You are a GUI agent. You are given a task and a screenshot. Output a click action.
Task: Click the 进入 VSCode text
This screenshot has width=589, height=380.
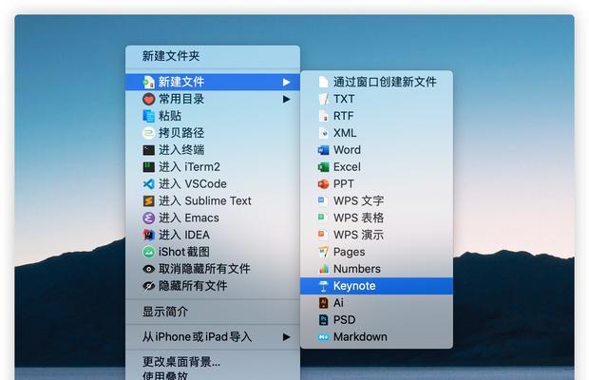tap(193, 184)
